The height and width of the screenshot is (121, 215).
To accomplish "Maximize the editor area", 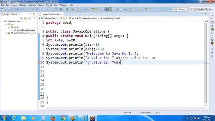I will (x=206, y=14).
